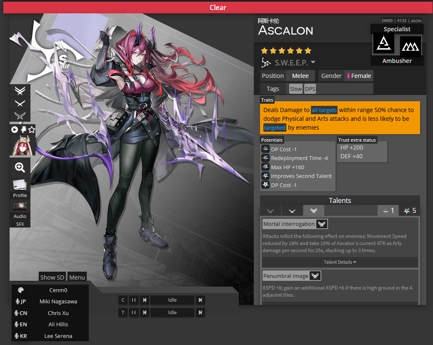Open the zoom magnifier for artwork
Image resolution: width=433 pixels, height=345 pixels.
point(20,167)
